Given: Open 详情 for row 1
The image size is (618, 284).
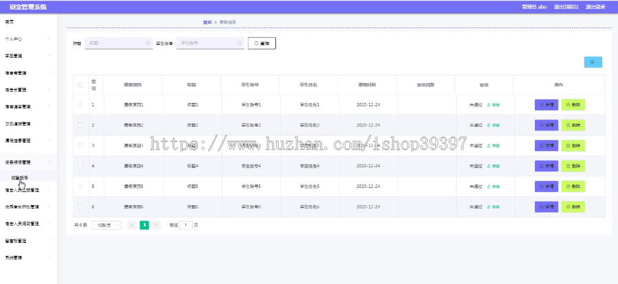Looking at the screenshot, I should (547, 105).
